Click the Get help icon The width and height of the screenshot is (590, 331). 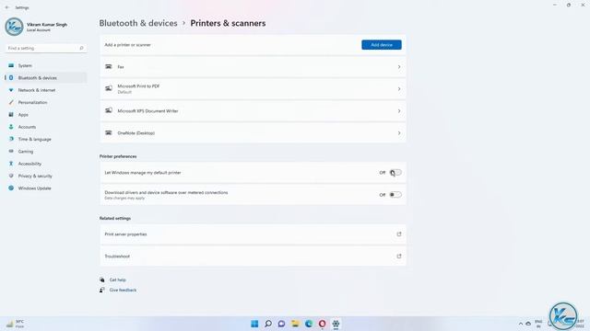102,280
